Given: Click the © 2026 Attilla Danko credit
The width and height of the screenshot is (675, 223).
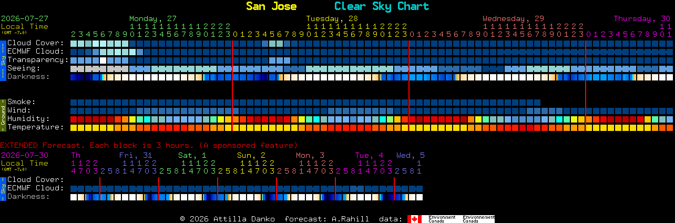Looking at the screenshot, I should [228, 219].
